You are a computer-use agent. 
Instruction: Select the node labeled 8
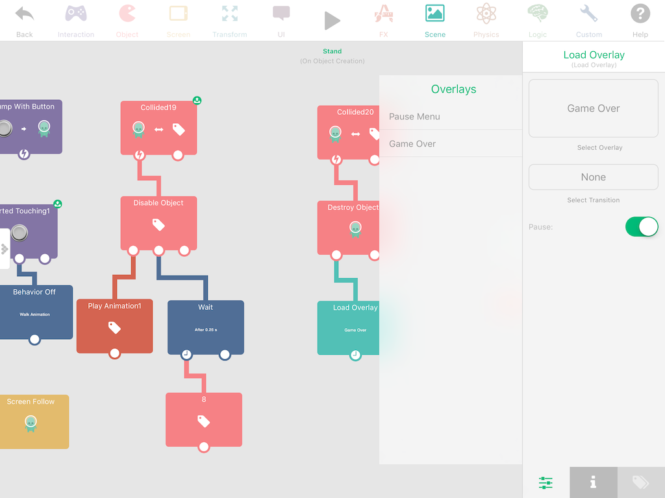[x=204, y=420]
